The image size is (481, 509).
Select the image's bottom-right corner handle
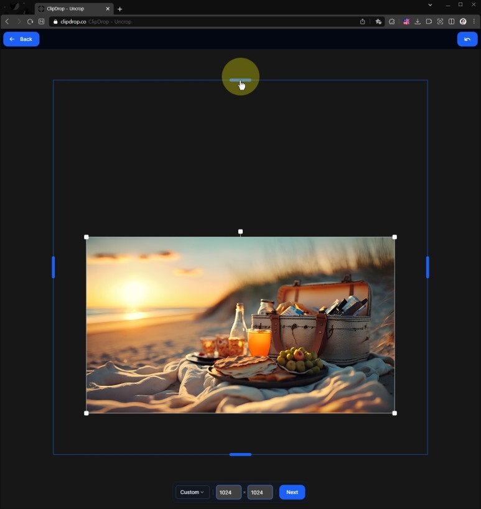pyautogui.click(x=395, y=413)
